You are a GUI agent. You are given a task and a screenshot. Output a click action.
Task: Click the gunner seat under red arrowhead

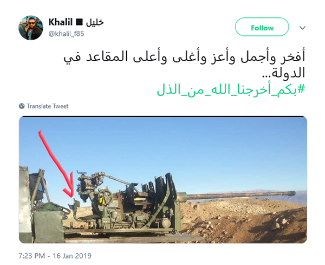[x=74, y=204]
